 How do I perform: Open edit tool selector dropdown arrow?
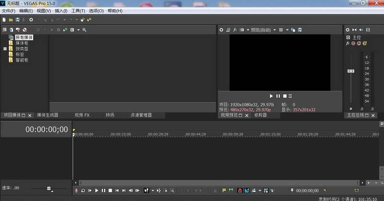[153, 190]
